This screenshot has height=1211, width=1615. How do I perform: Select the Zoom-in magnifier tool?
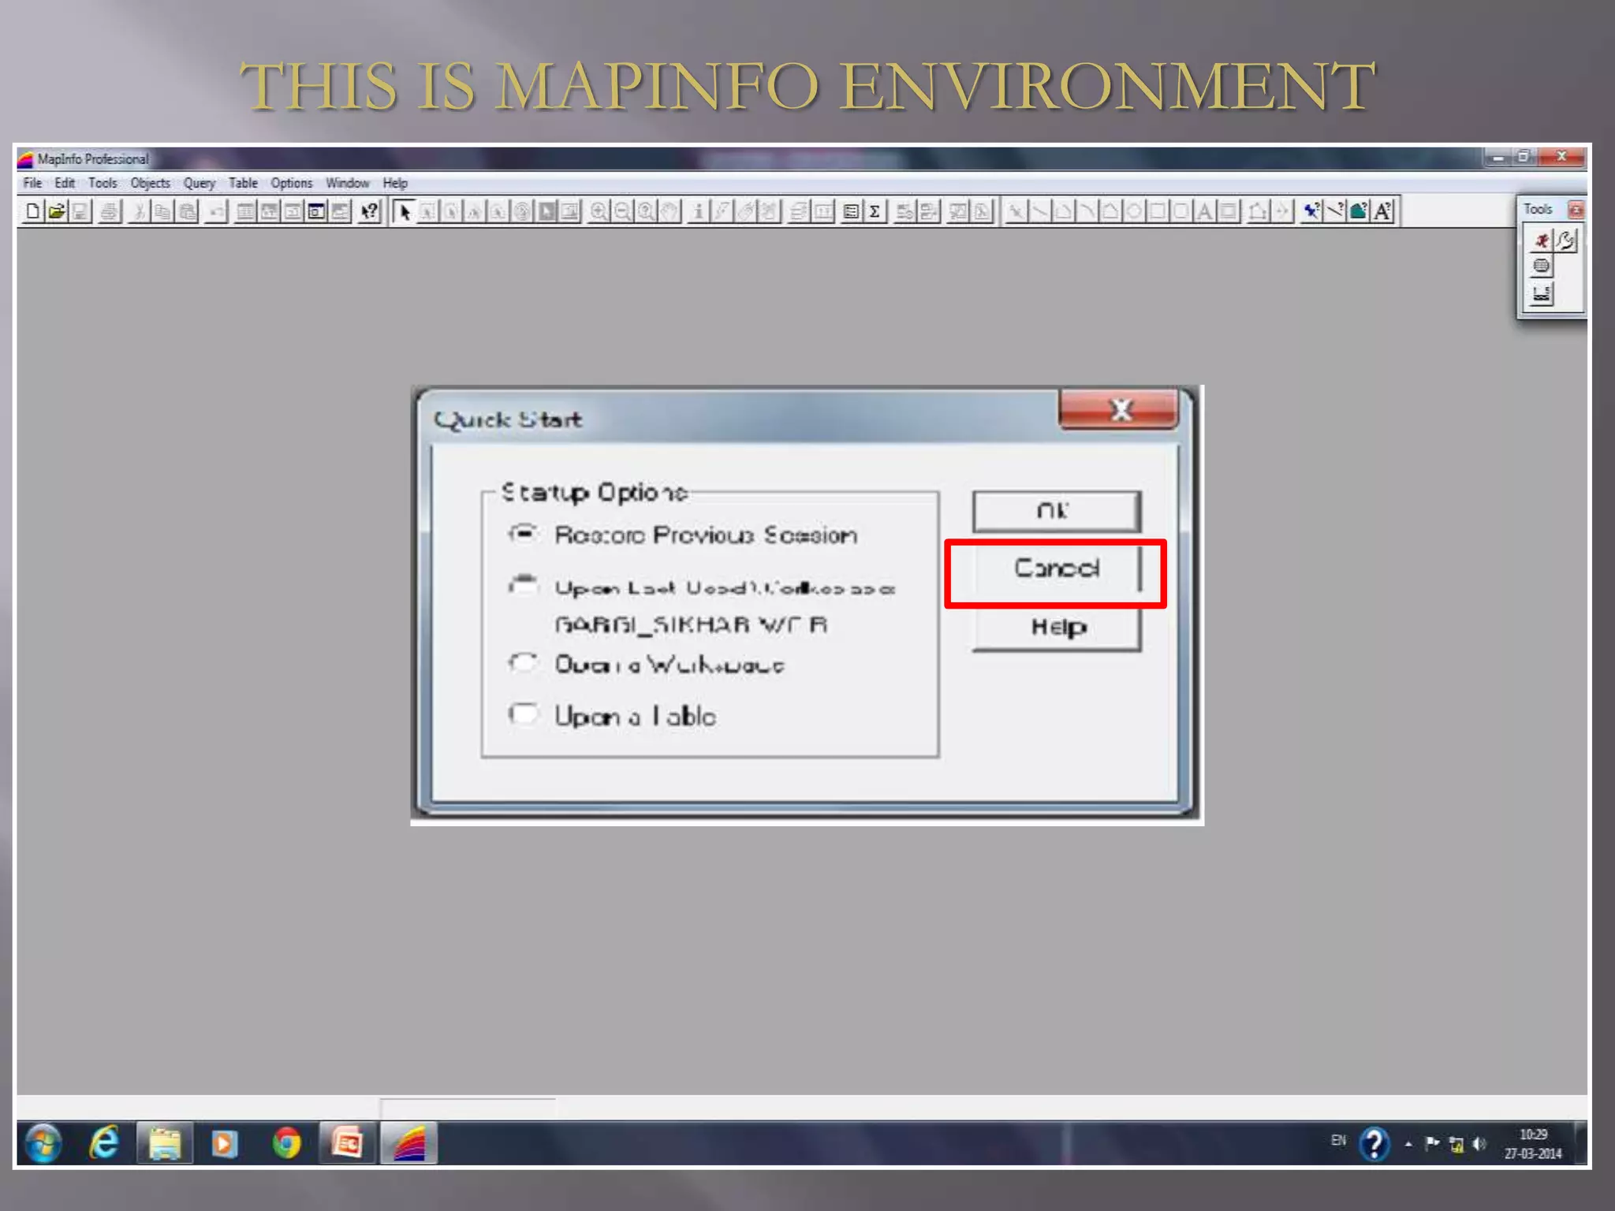pyautogui.click(x=599, y=211)
